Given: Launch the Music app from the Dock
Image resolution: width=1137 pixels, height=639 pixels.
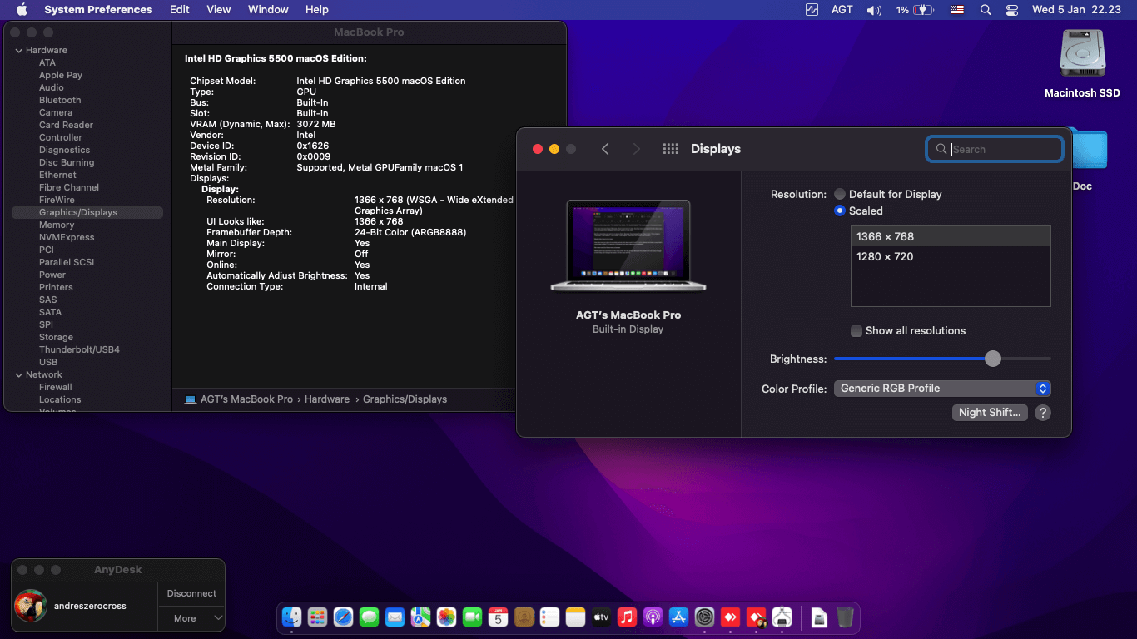Looking at the screenshot, I should [x=627, y=617].
